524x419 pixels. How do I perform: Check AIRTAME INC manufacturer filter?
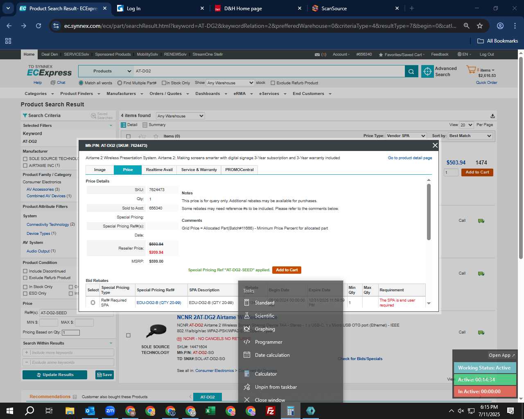coord(25,166)
